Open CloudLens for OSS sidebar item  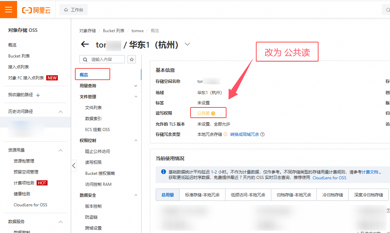point(30,205)
